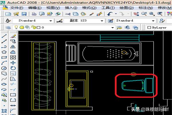Toggle layer 0 on/off lightbulb
Image resolution: width=172 pixels, height=115 pixels.
pyautogui.click(x=17, y=27)
